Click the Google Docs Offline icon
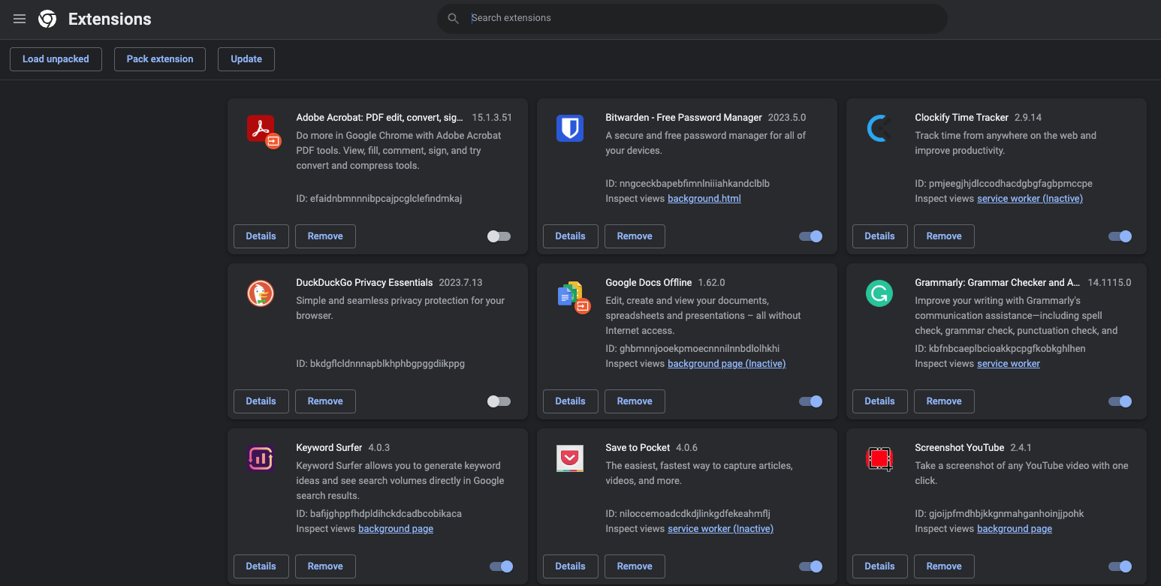The width and height of the screenshot is (1161, 586). 574,297
